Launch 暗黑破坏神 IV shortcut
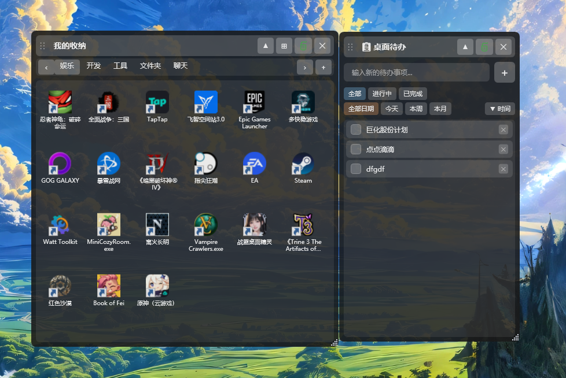 [x=157, y=164]
